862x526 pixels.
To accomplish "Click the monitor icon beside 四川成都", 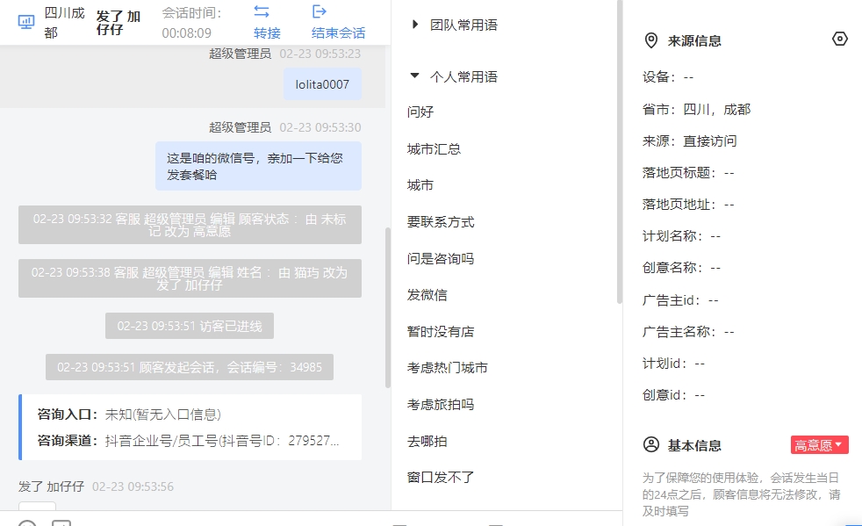I will [25, 21].
